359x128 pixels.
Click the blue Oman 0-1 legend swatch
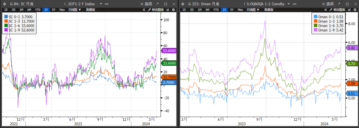point(315,17)
